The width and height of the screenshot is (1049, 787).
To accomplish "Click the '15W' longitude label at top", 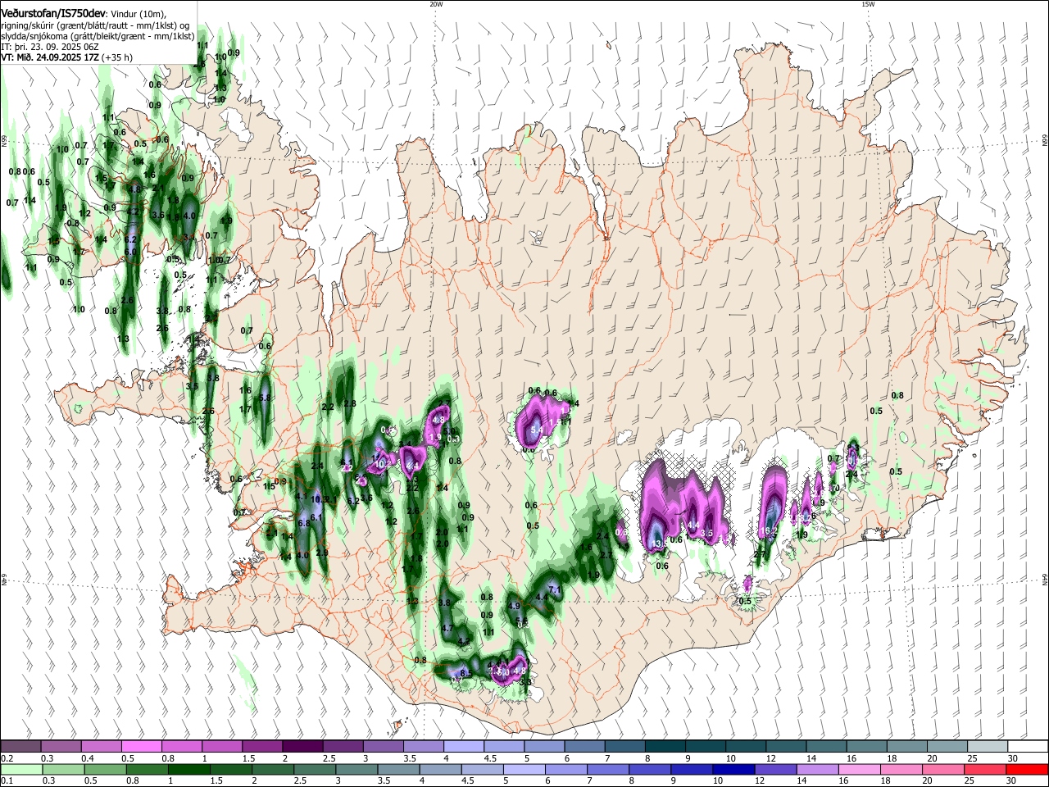I will click(868, 3).
